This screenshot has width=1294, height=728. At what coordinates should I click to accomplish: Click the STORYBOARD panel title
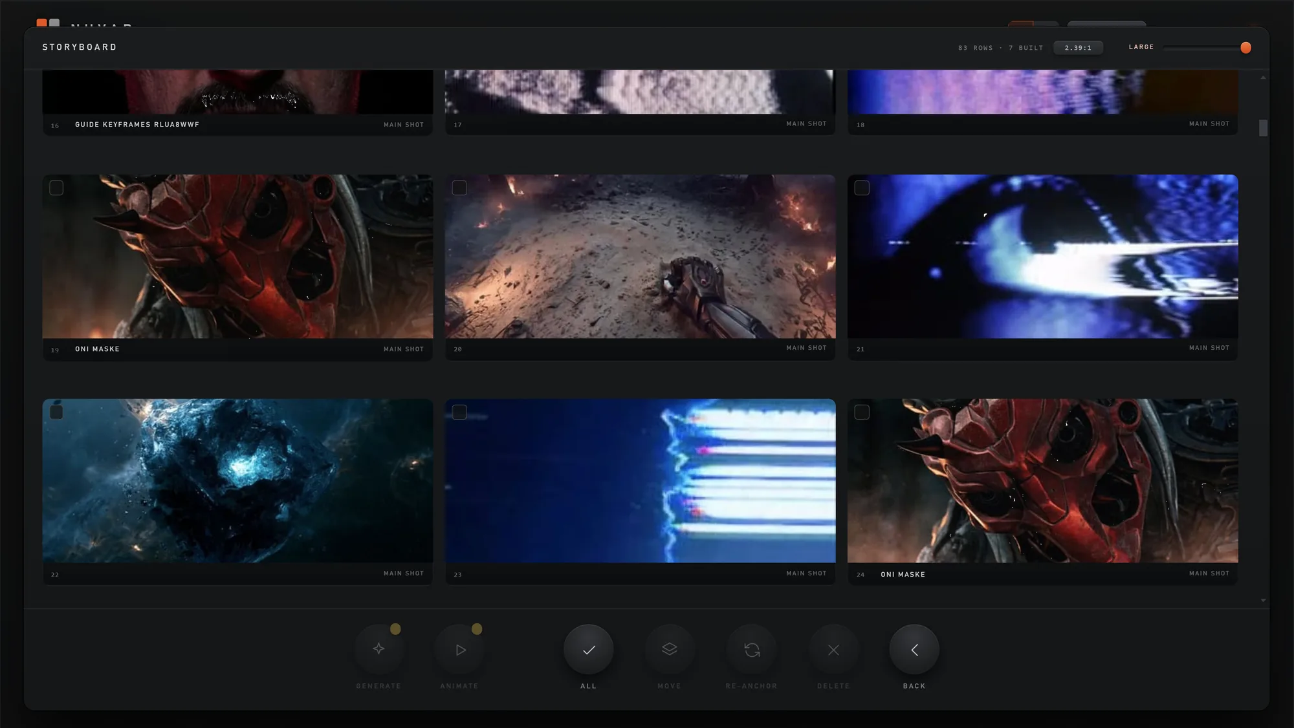80,47
